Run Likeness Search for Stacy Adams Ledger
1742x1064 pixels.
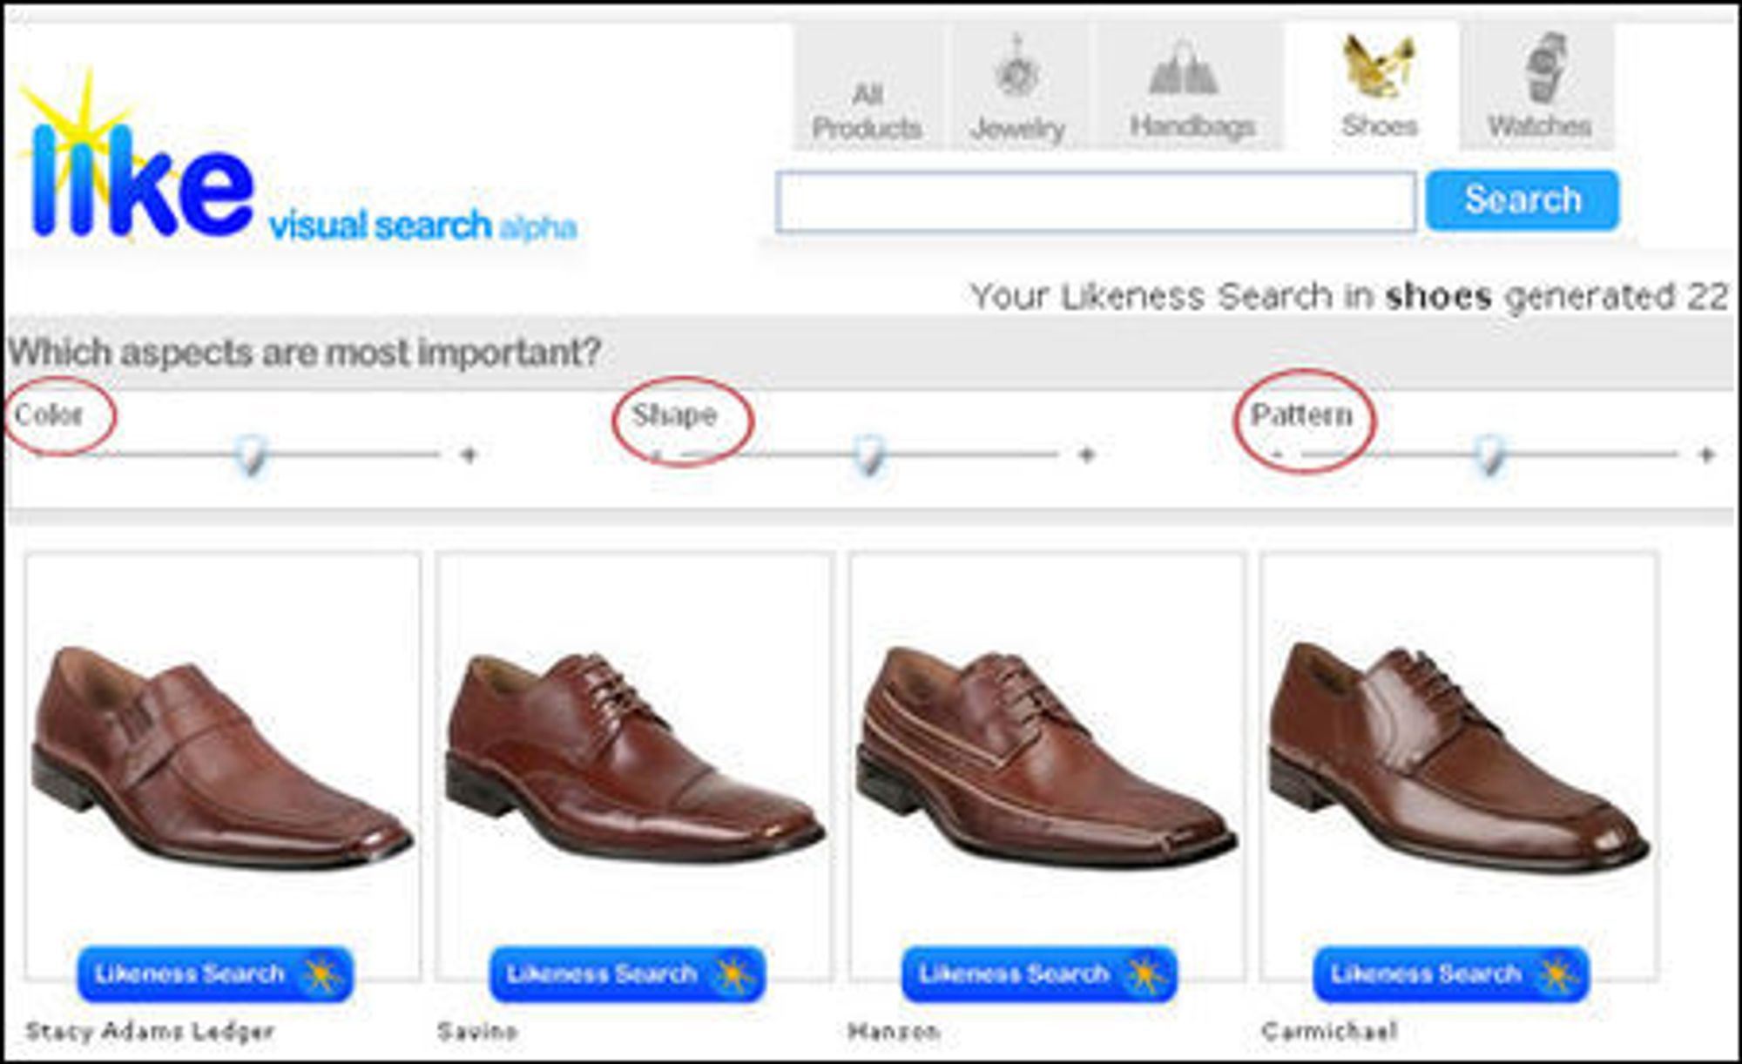point(215,974)
